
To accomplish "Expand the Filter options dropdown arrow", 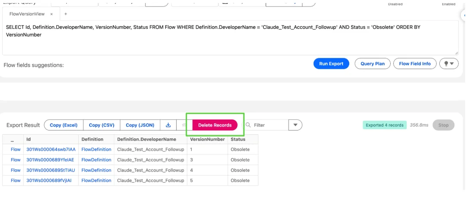I will tap(295, 125).
